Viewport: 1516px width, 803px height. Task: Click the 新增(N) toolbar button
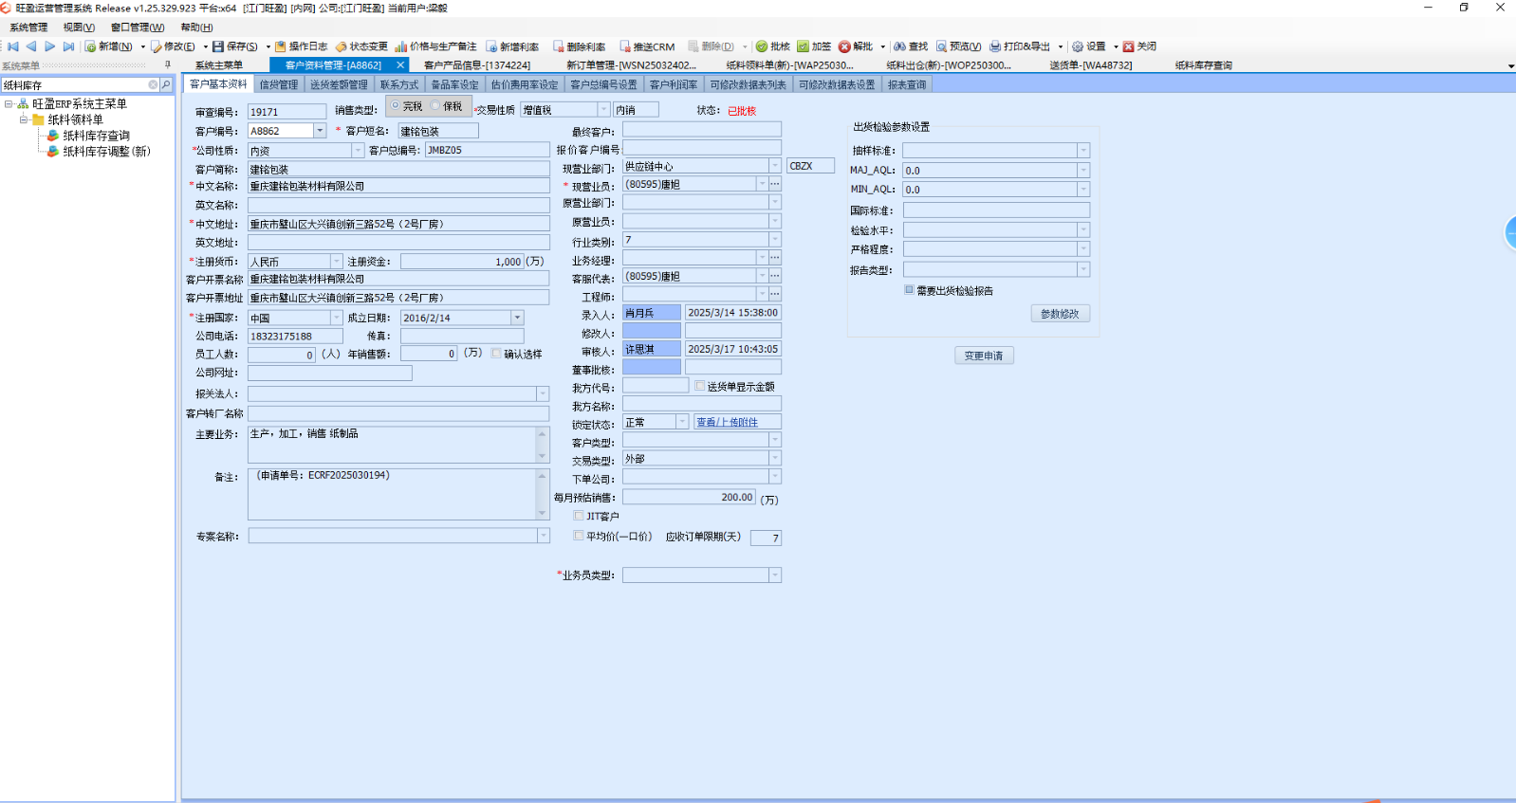point(109,46)
